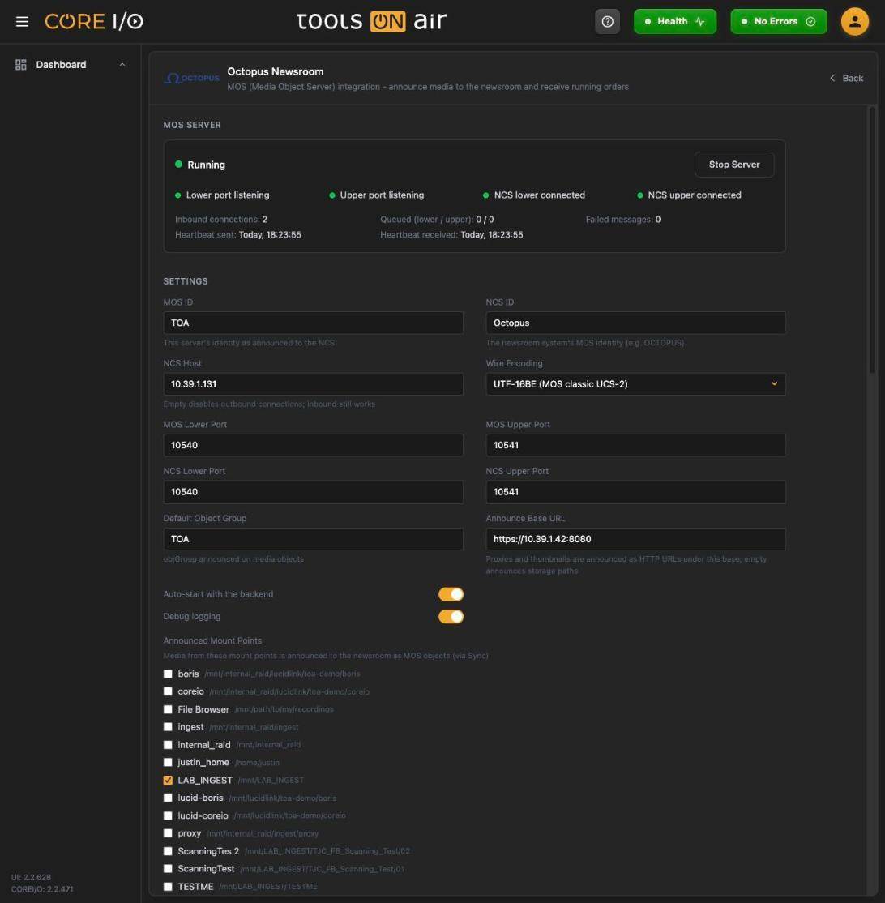This screenshot has width=885, height=903.
Task: Check the boris mount point
Action: point(168,674)
